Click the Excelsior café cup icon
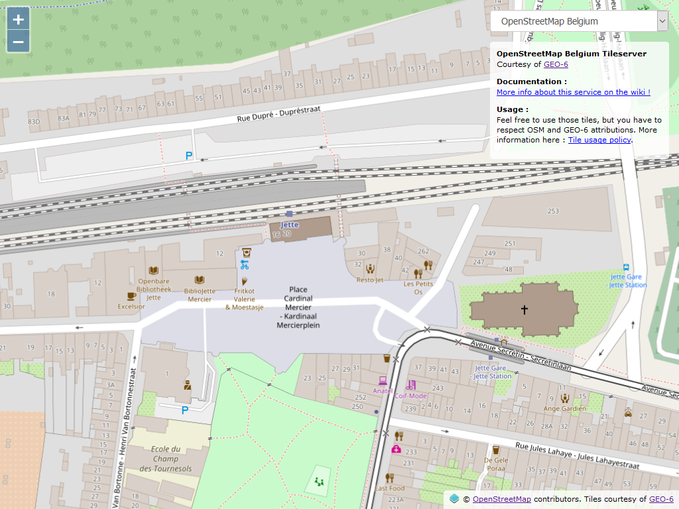 pyautogui.click(x=131, y=296)
